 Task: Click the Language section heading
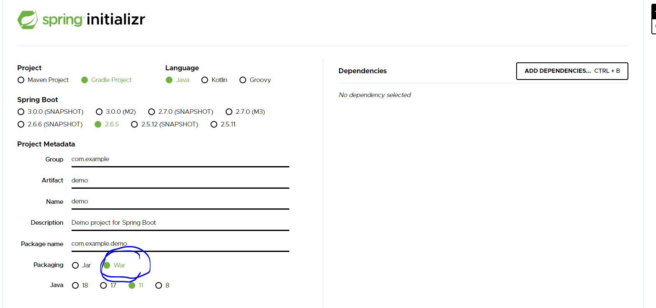182,68
